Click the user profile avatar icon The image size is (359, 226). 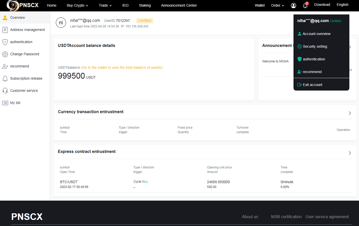pyautogui.click(x=293, y=5)
